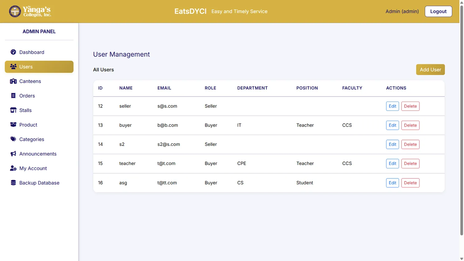The width and height of the screenshot is (464, 261).
Task: Open the Product section
Action: tap(39, 125)
